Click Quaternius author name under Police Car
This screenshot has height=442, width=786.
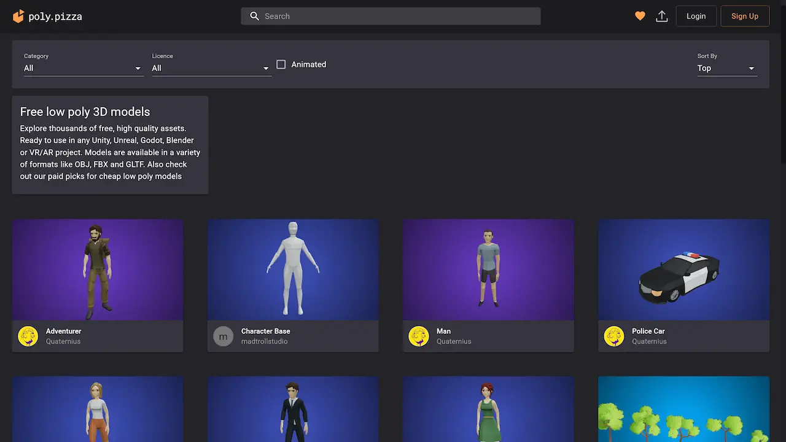pyautogui.click(x=649, y=341)
